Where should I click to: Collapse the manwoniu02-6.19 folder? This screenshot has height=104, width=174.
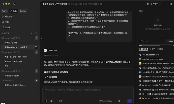(x=11, y=52)
